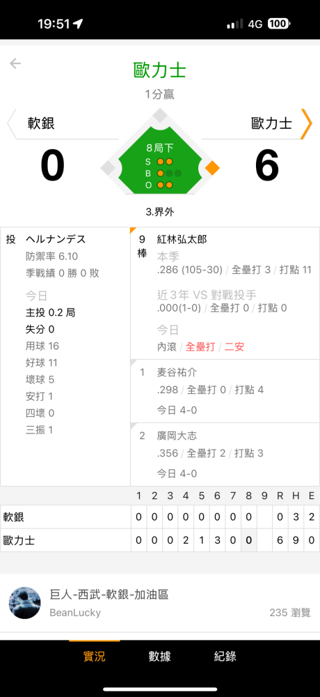This screenshot has height=697, width=320.
Task: Expand batter row 廣岡大志
Action: 225,454
